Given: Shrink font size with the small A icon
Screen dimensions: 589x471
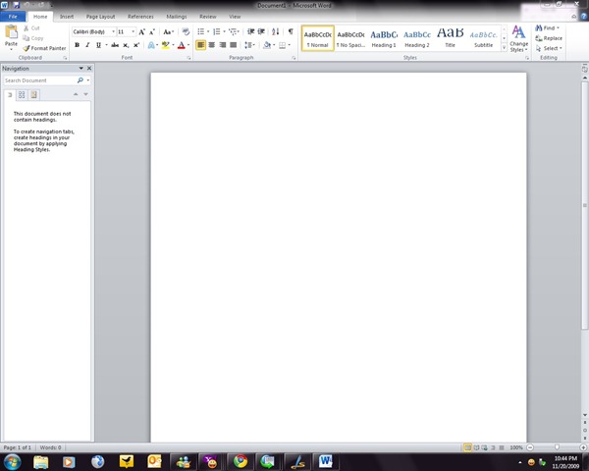Looking at the screenshot, I should [152, 32].
